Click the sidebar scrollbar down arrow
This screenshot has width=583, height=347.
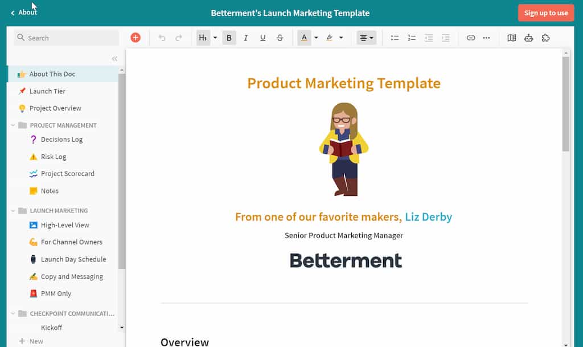coord(122,328)
